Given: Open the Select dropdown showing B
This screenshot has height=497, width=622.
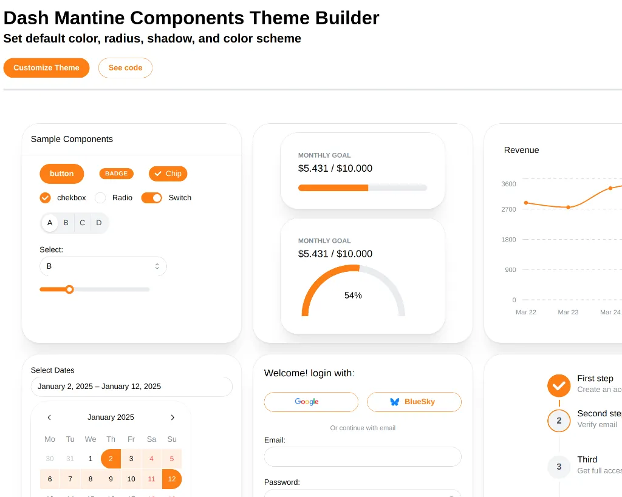Looking at the screenshot, I should click(103, 266).
